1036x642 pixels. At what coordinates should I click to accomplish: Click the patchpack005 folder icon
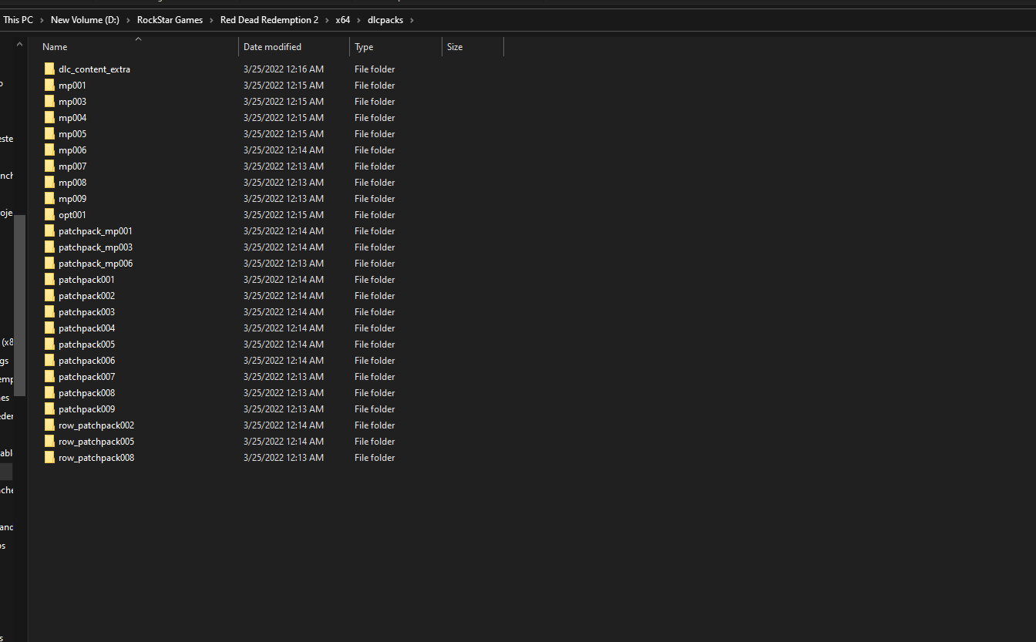pyautogui.click(x=49, y=345)
